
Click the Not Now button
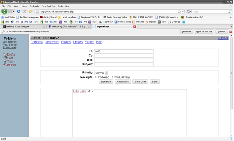click(221, 32)
